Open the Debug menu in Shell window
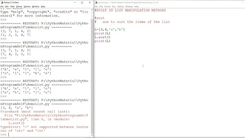245x138 pixels. click(x=19, y=7)
